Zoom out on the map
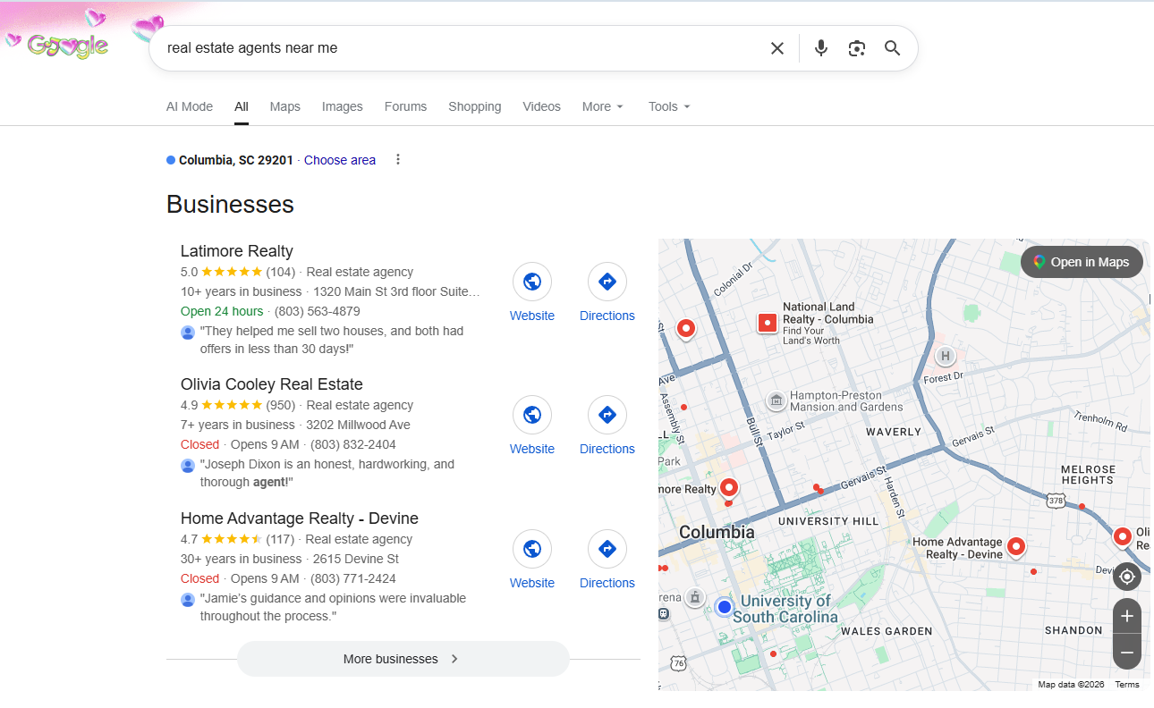Viewport: 1154px width, 708px height. 1127,652
